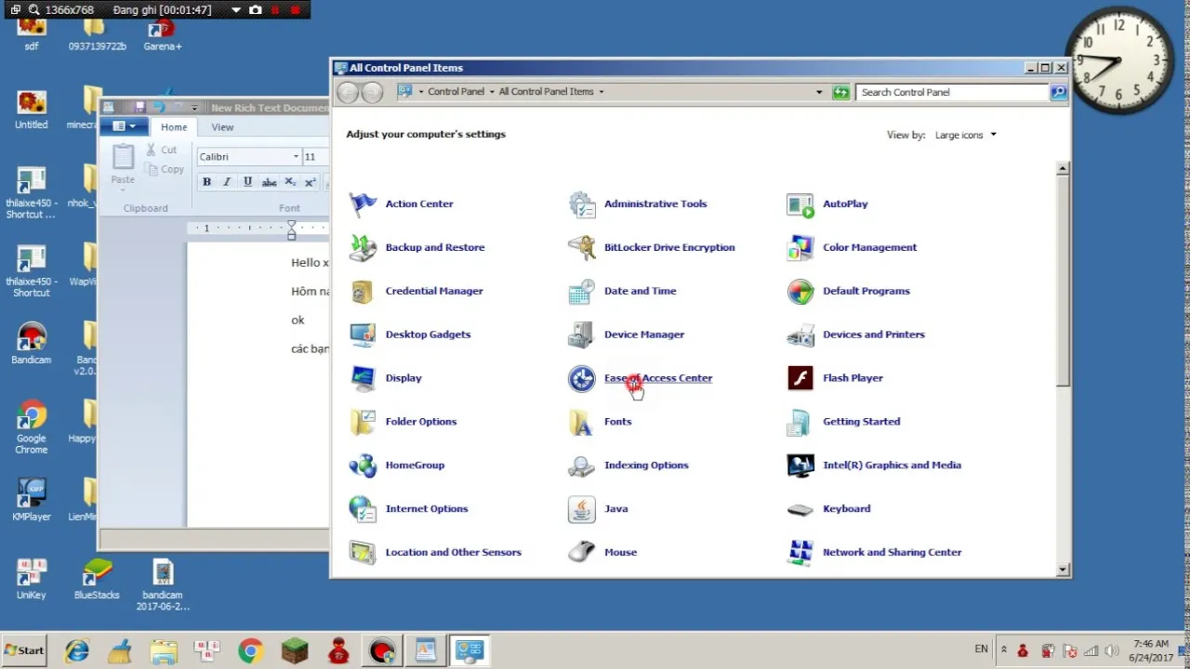Launch Google Chrome from the taskbar
This screenshot has height=669, width=1190.
point(250,649)
